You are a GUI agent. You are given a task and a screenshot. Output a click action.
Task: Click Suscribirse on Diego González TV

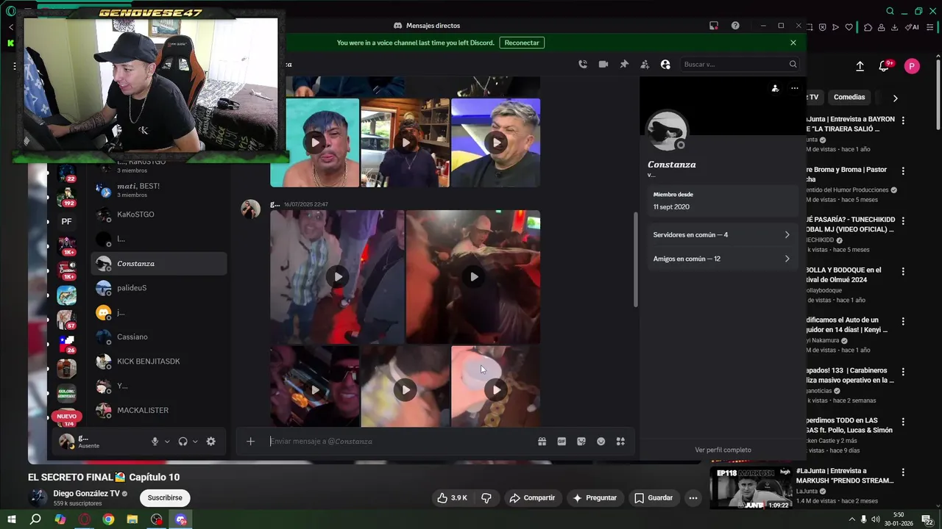165,497
